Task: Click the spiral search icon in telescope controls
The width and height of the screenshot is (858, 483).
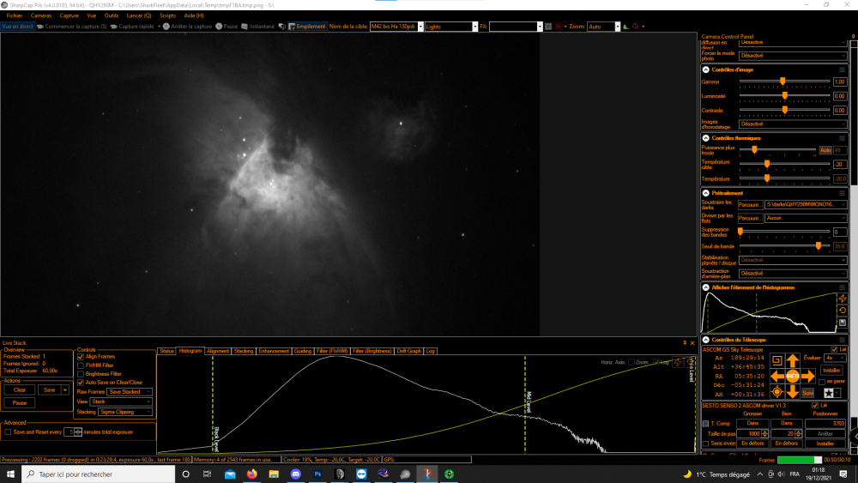Action: 776,360
